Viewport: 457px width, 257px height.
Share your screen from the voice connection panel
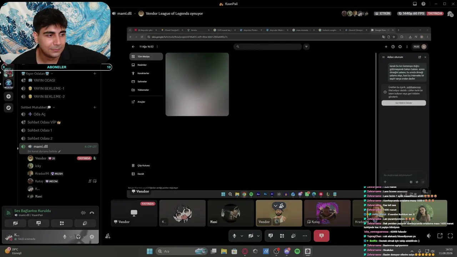[39, 223]
